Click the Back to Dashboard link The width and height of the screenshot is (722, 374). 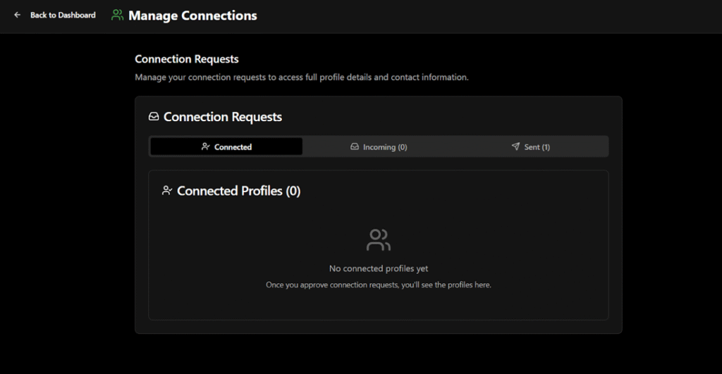pos(63,15)
